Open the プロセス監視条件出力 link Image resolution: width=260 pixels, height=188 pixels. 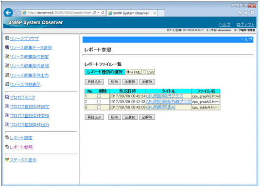click(x=30, y=125)
